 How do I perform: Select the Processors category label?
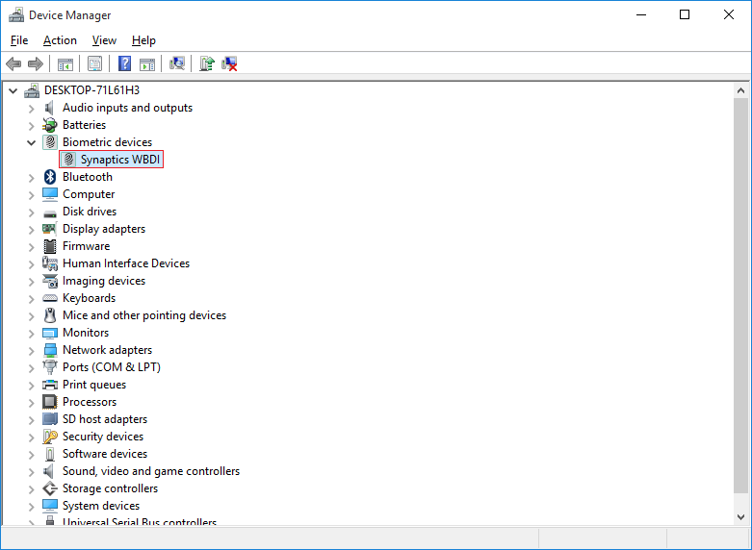pos(90,402)
